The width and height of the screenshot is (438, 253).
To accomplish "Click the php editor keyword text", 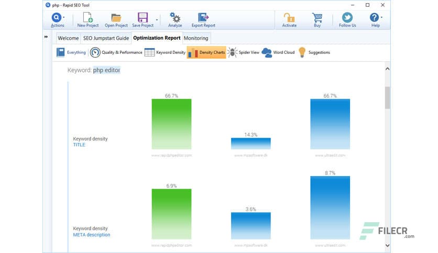I will pos(106,70).
